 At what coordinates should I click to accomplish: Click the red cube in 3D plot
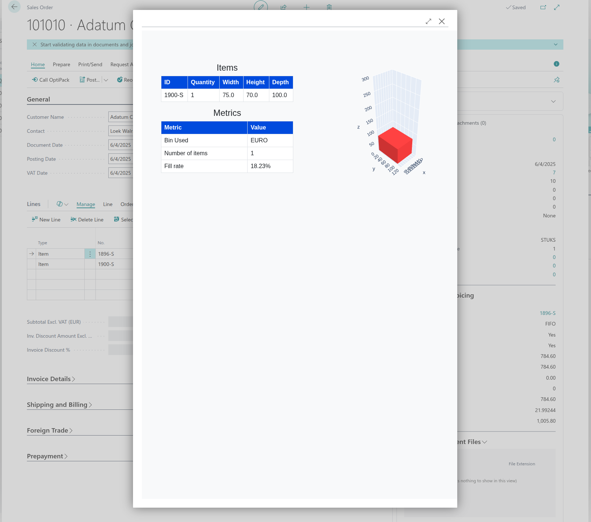pos(395,145)
